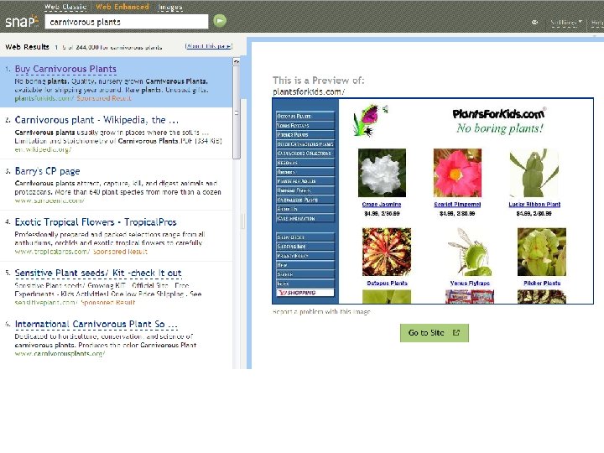Click the Go to Site button
Viewport: 604px width, 453px height.
[x=435, y=333]
